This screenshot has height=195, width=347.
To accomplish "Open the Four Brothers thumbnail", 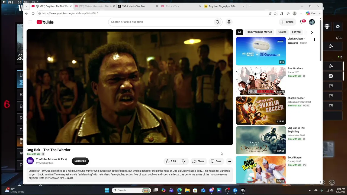I will tap(261, 81).
